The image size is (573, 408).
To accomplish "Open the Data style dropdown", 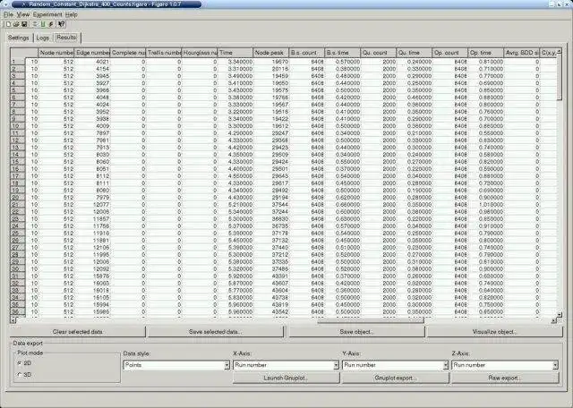I will pyautogui.click(x=176, y=365).
